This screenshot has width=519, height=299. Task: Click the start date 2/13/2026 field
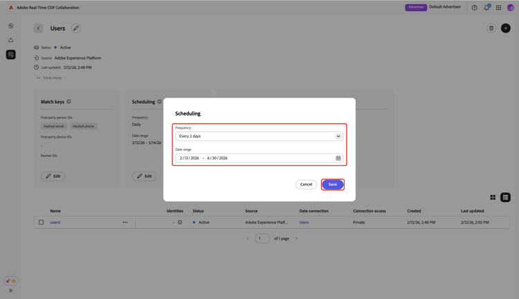click(190, 158)
